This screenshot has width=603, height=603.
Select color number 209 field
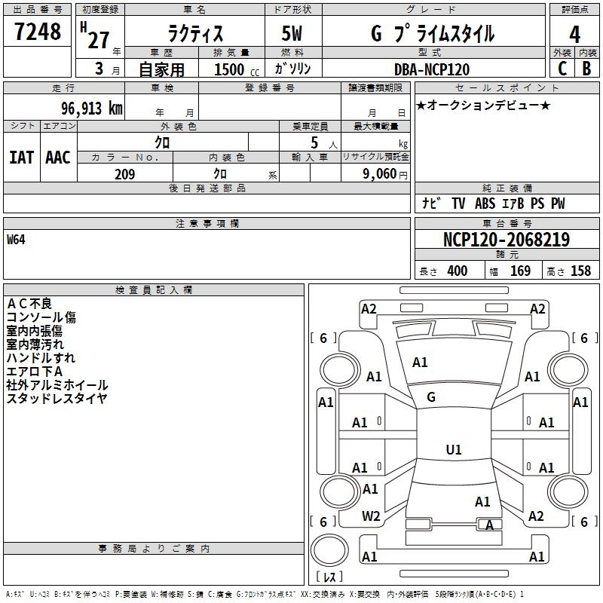(124, 174)
